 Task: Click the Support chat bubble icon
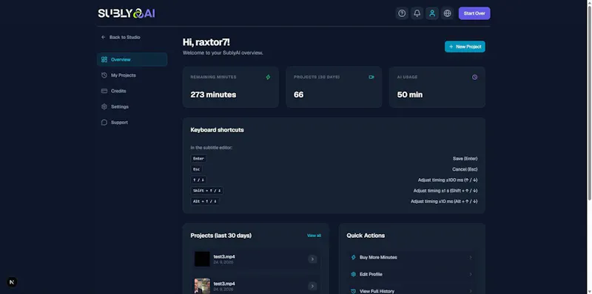tap(104, 123)
